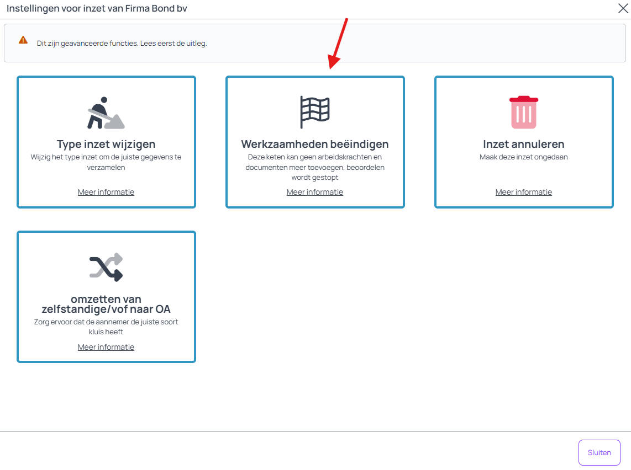Click the red trash can icon
This screenshot has height=470, width=631.
523,112
